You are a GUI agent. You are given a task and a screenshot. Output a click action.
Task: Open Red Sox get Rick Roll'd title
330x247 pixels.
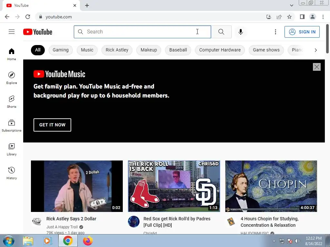pyautogui.click(x=177, y=222)
